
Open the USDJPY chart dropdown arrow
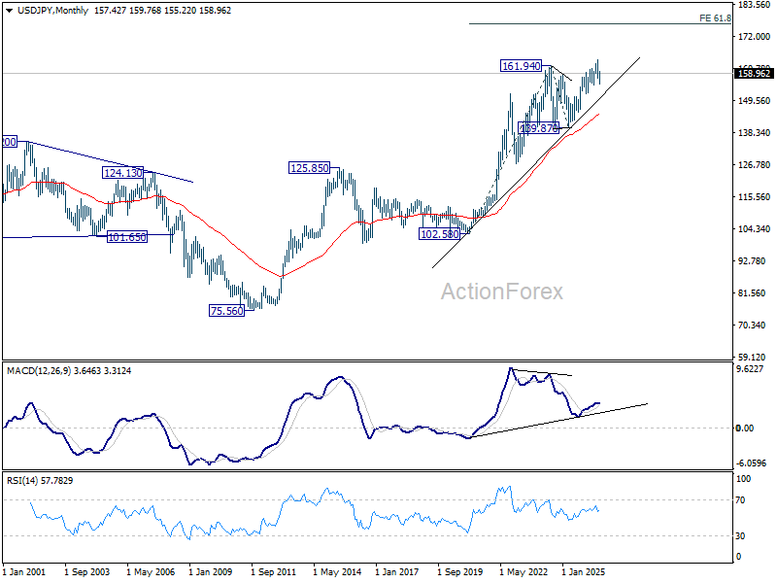9,11
